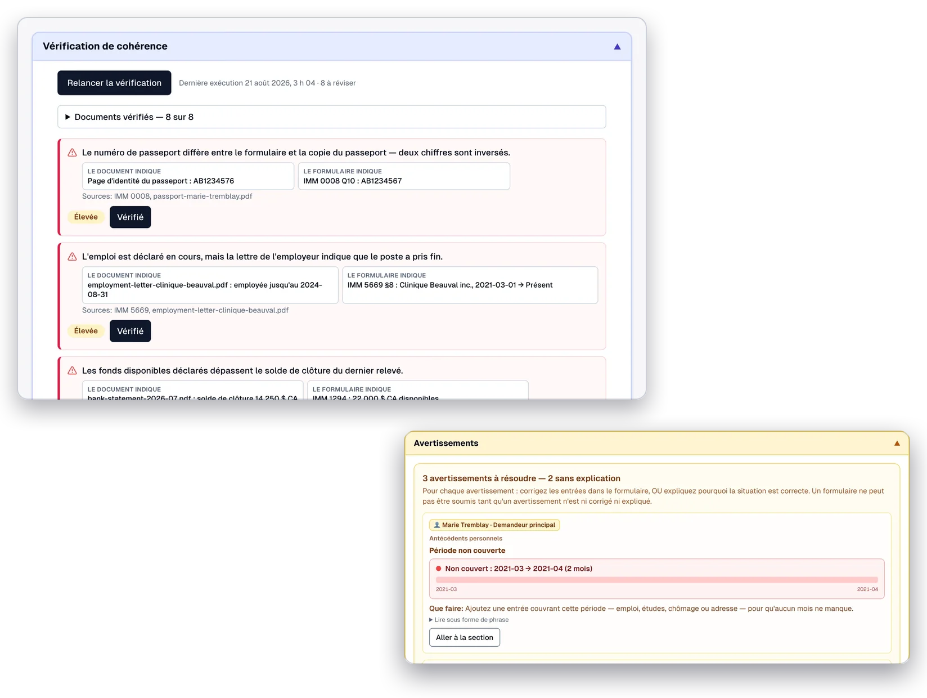Mark passport number issue as Vérifié
The width and height of the screenshot is (927, 698).
[x=130, y=217]
